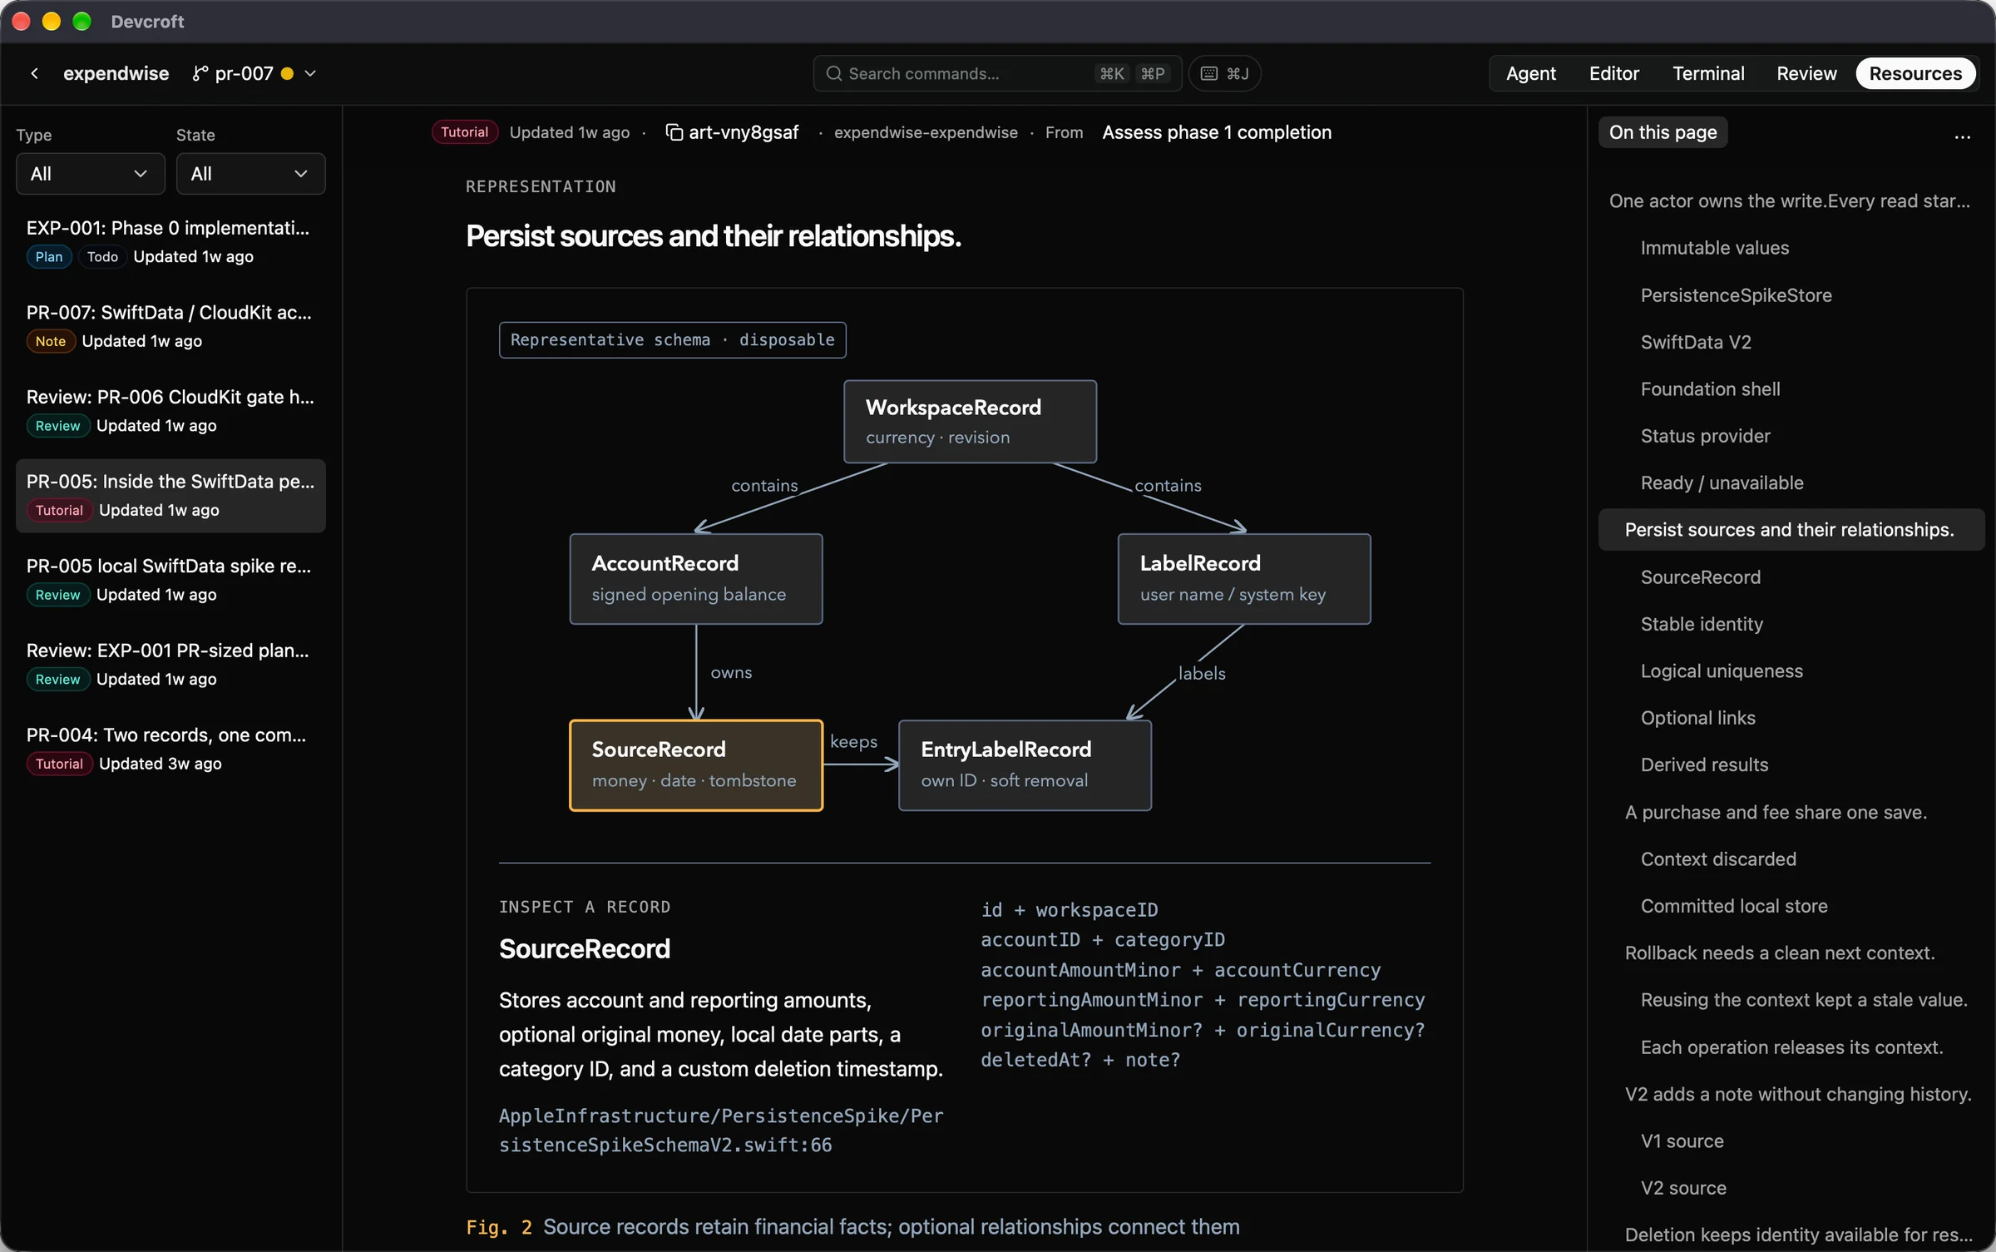
Task: Jump to Stable identity section
Action: [x=1702, y=624]
